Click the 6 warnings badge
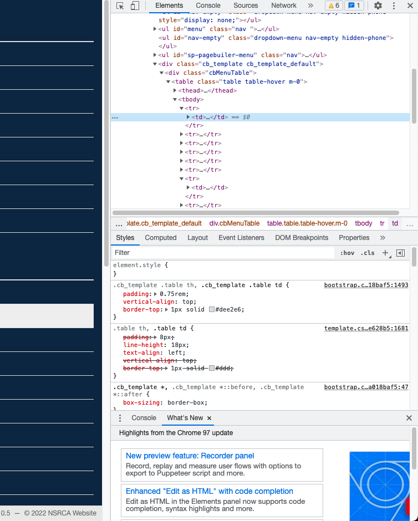 tap(334, 6)
